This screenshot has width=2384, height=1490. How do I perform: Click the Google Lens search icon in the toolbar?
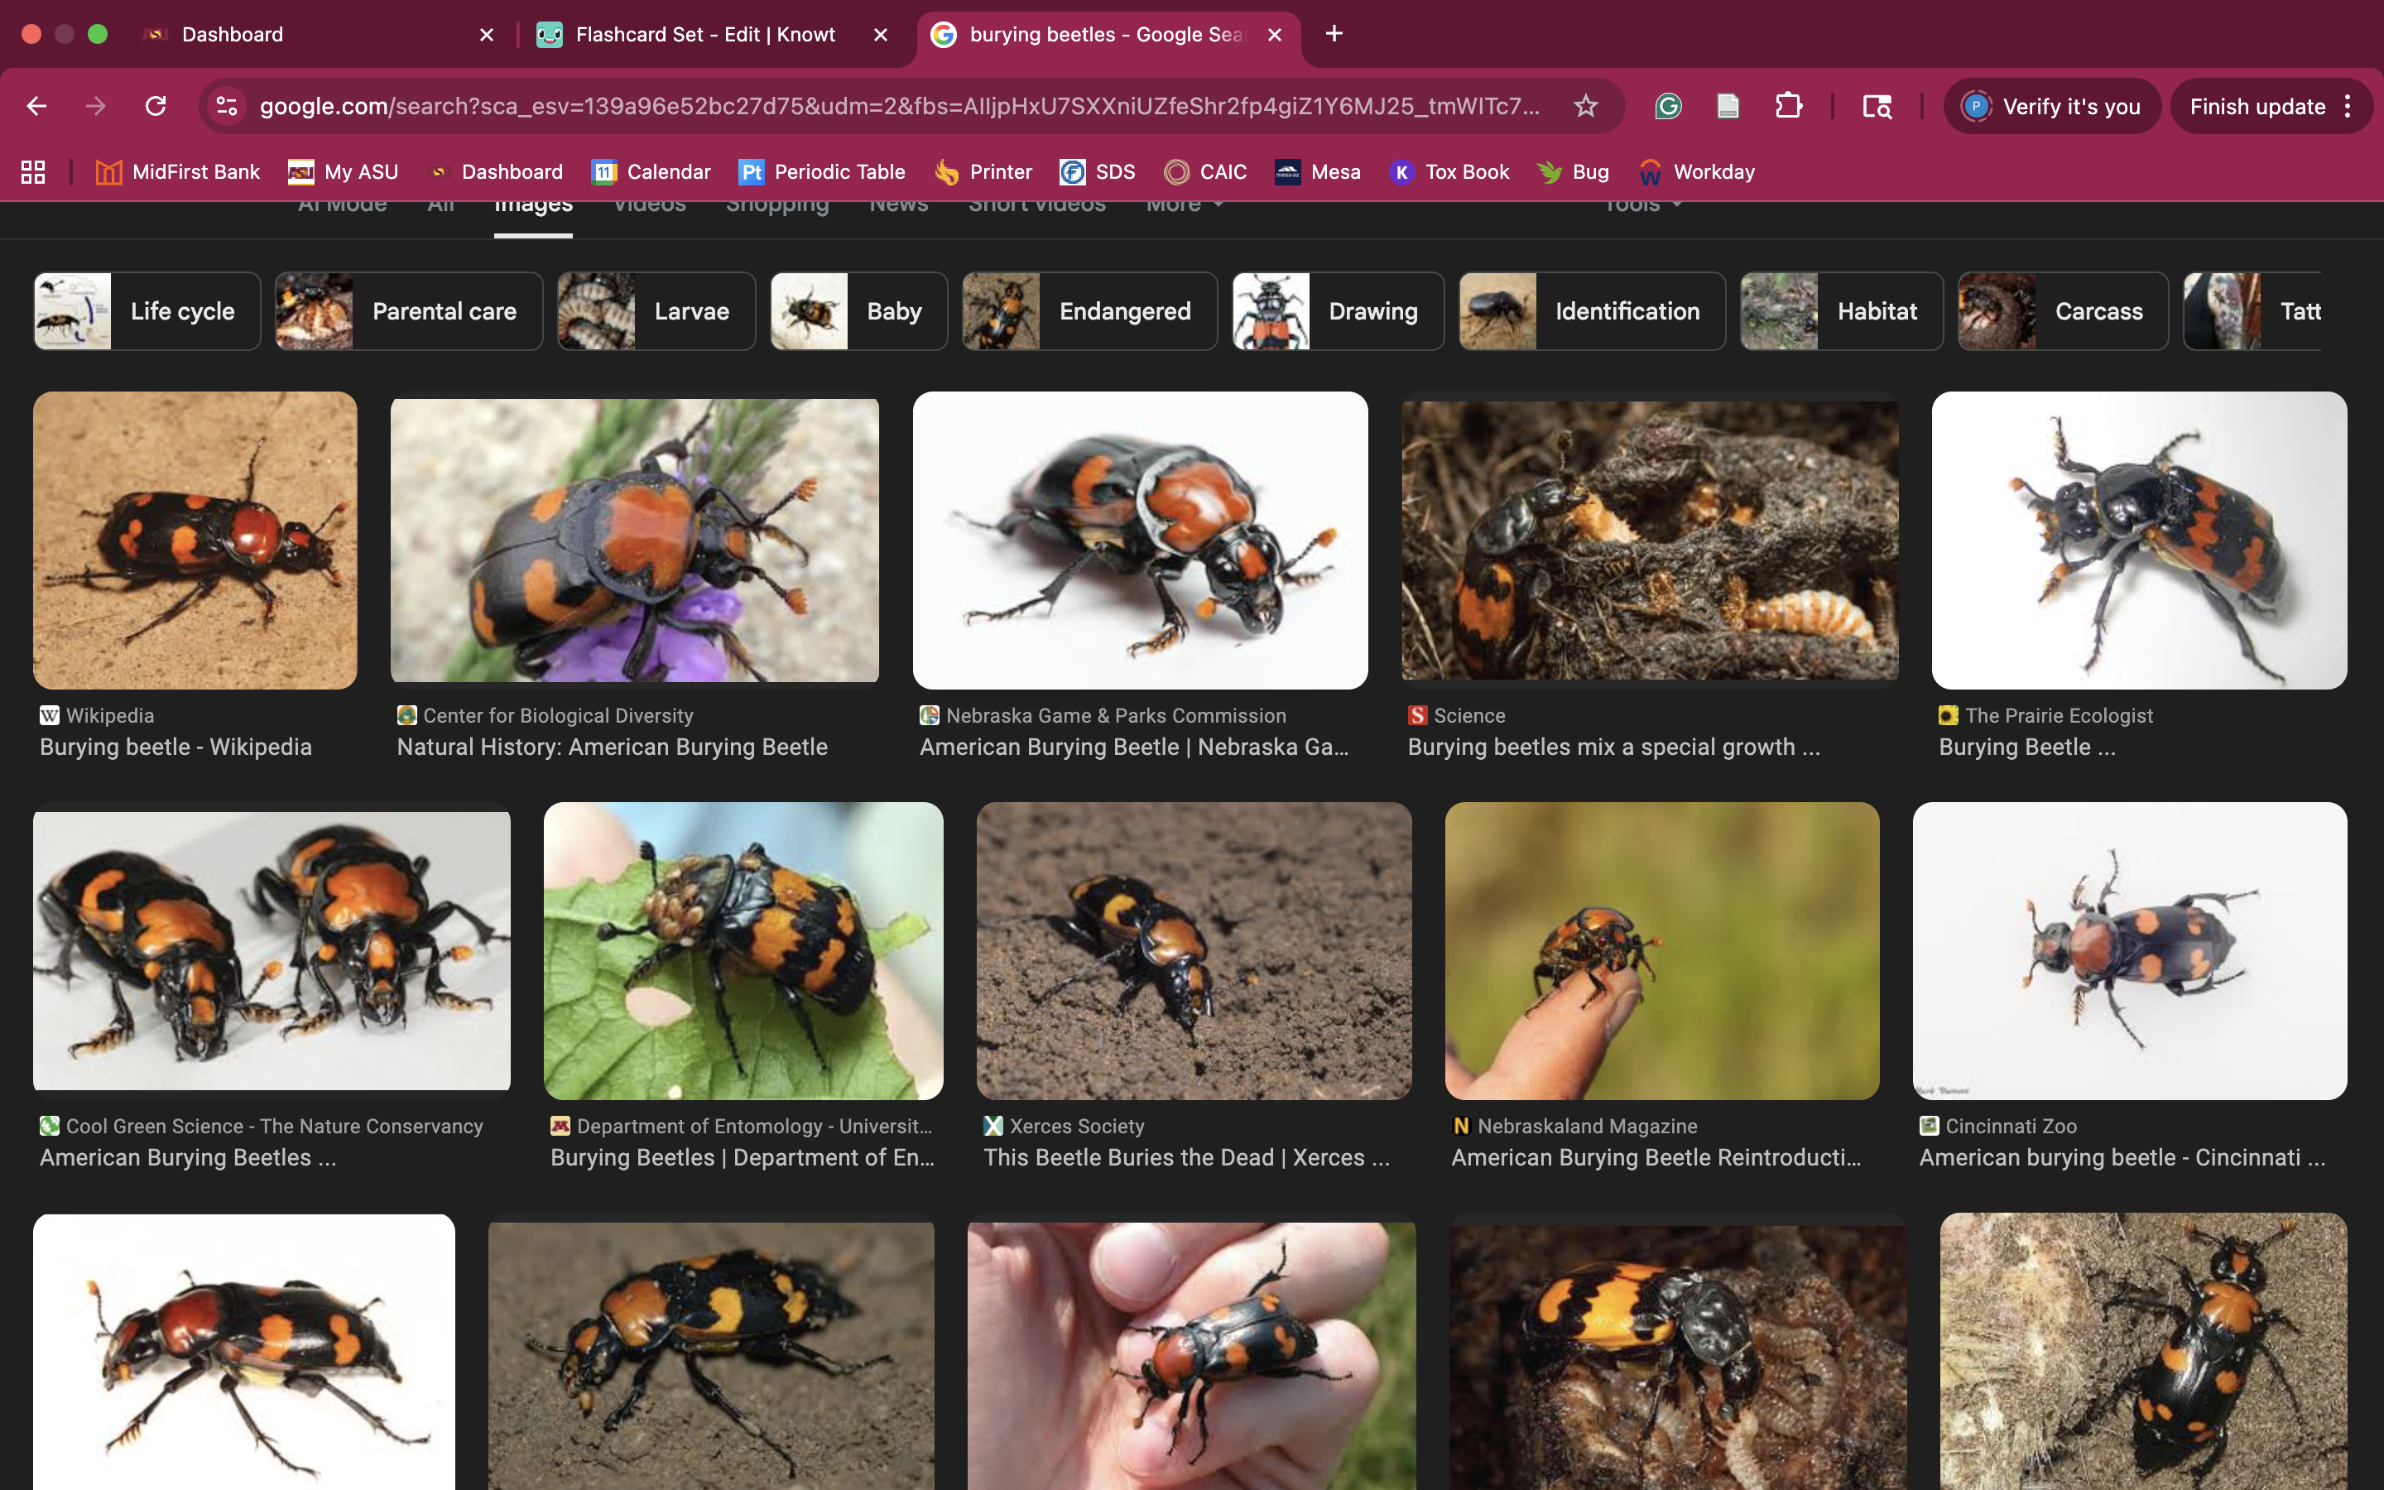pyautogui.click(x=1876, y=107)
